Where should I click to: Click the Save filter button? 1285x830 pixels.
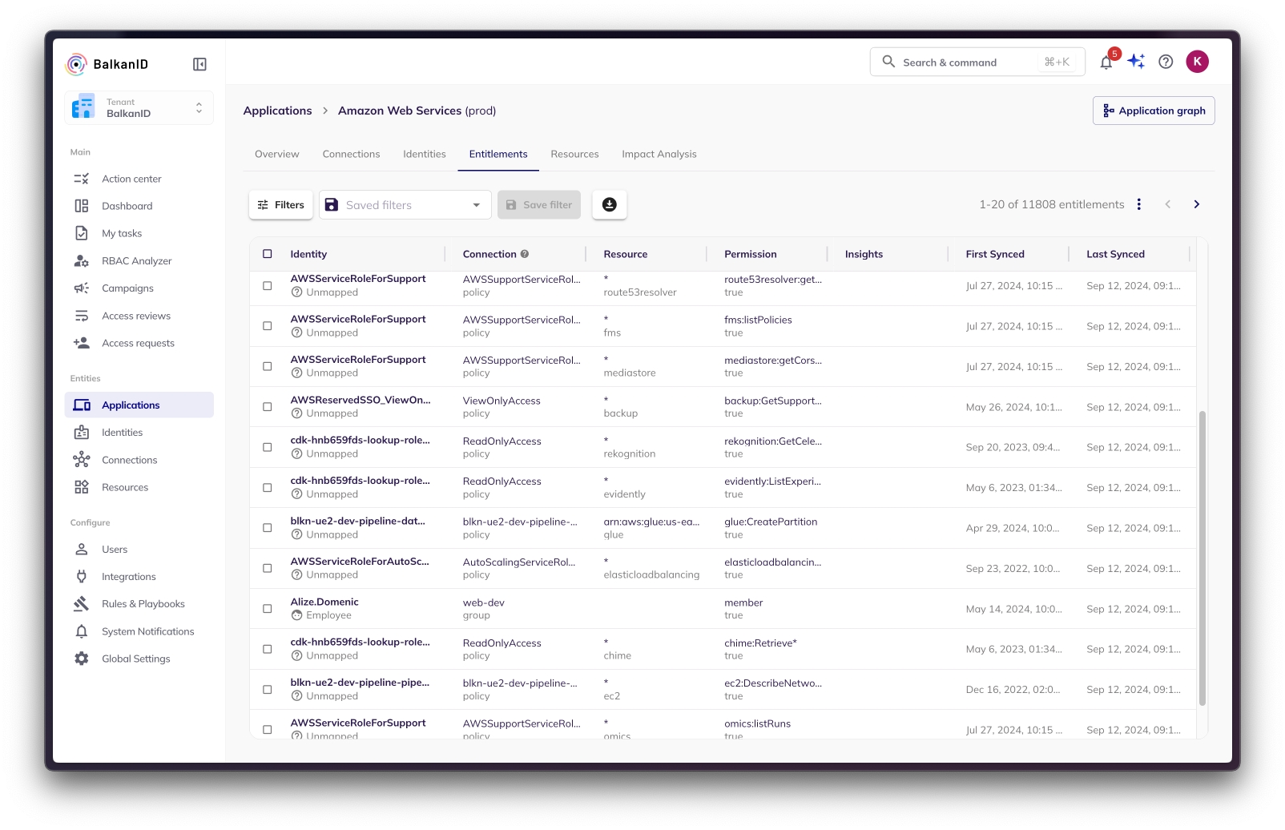tap(539, 205)
